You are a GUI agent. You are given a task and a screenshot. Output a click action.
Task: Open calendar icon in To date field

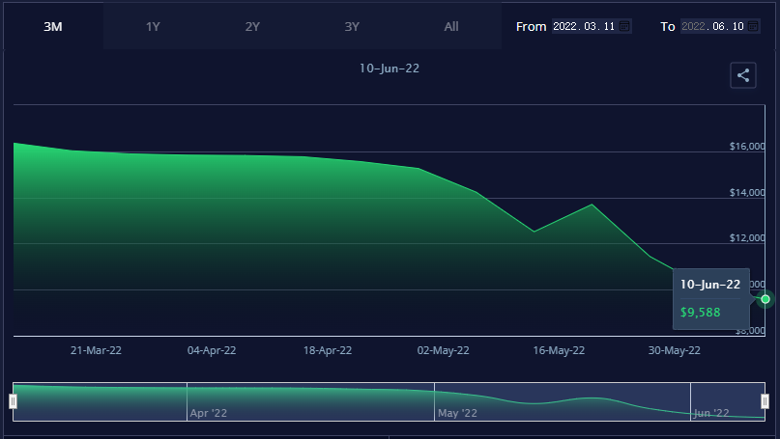click(754, 26)
